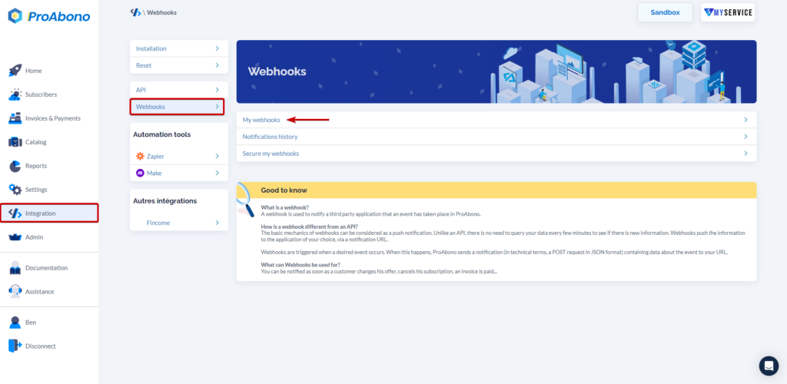The height and width of the screenshot is (384, 787).
Task: Select Integration in the sidebar
Action: point(49,213)
